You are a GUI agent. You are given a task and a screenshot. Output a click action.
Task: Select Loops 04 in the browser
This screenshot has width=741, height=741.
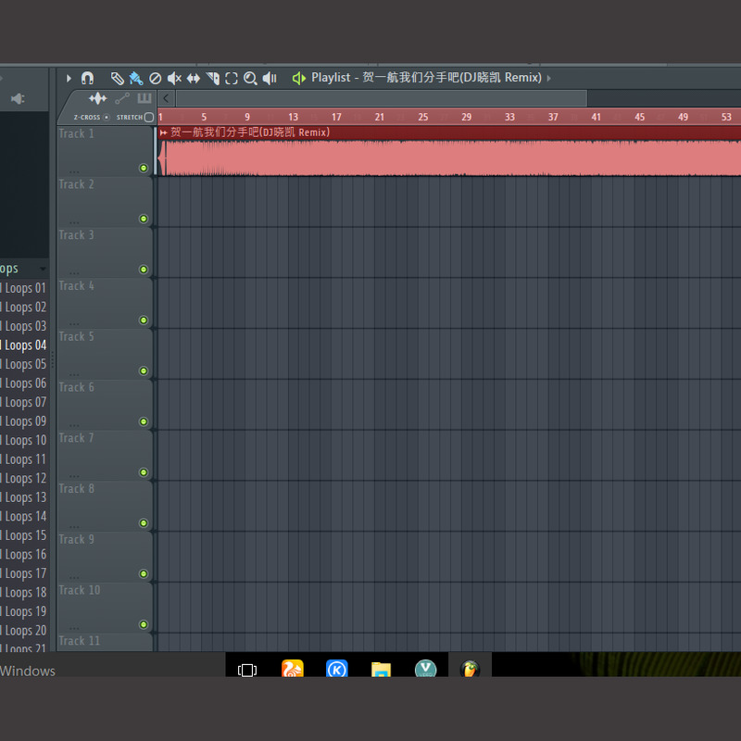tap(24, 345)
